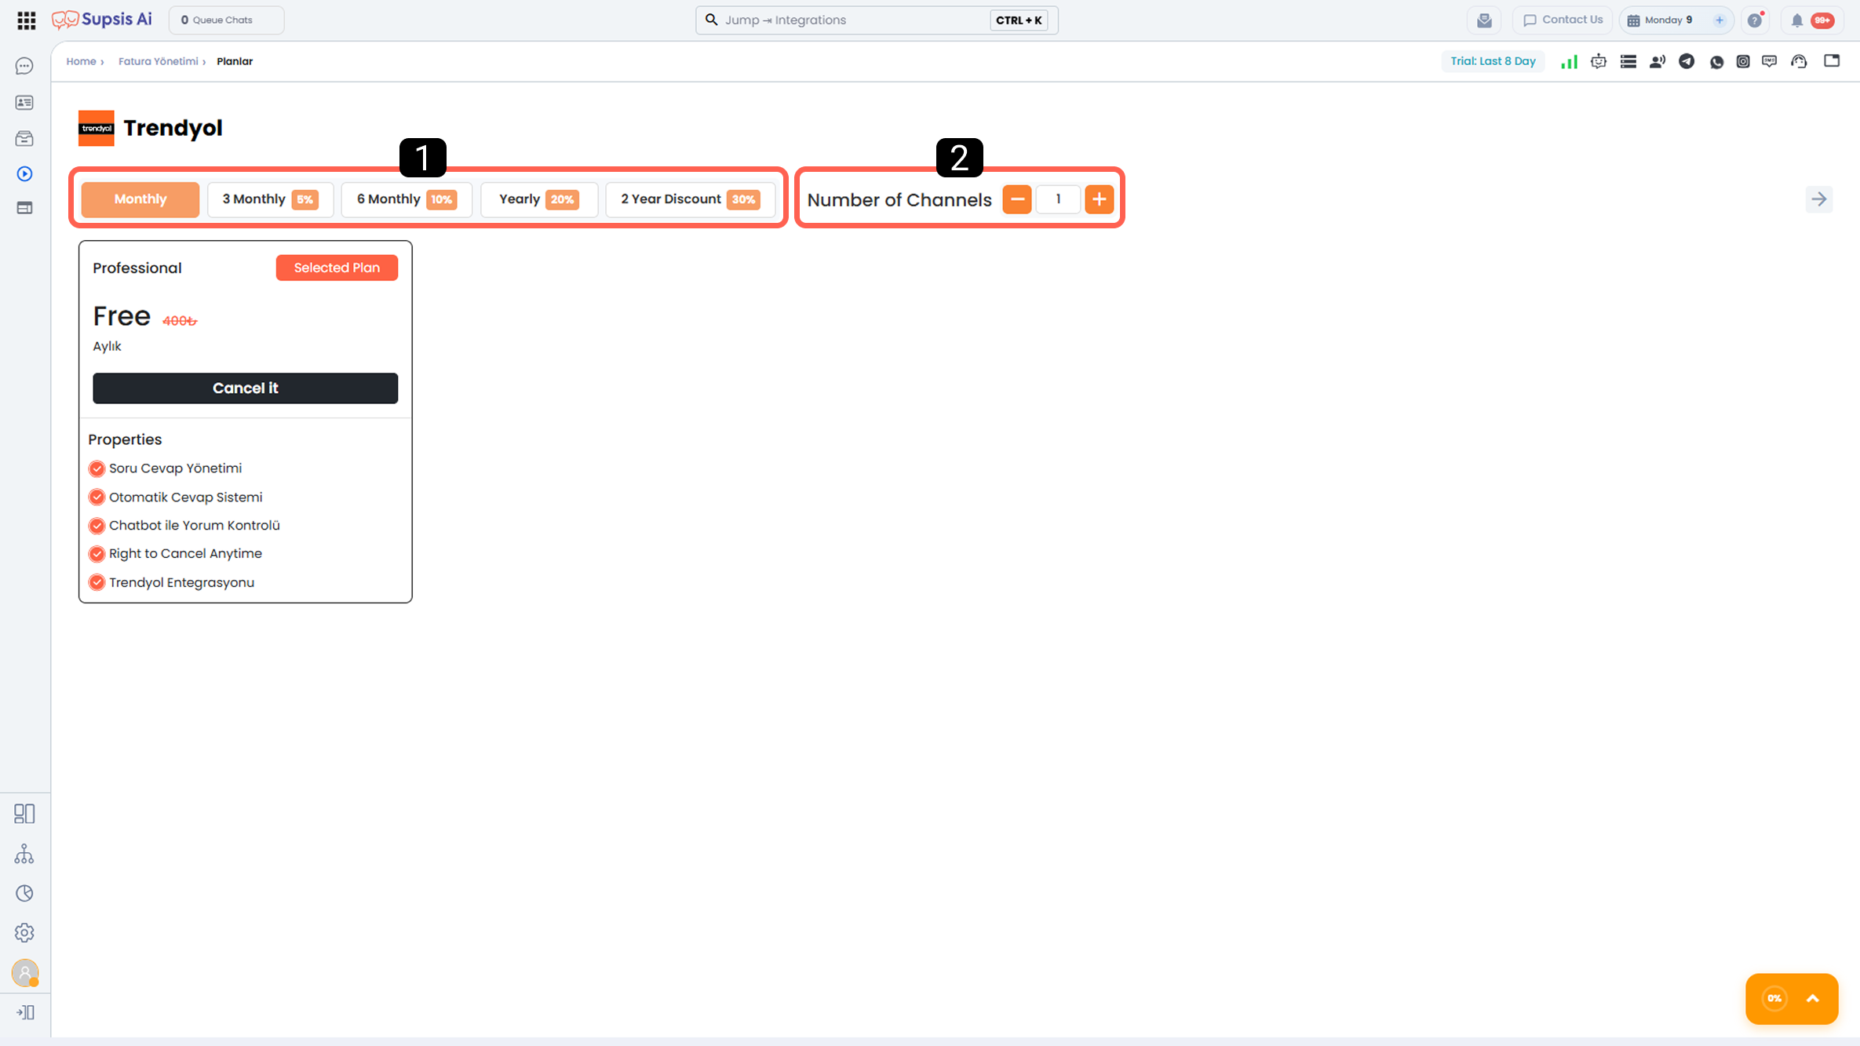
Task: Click the "Chatbot ile Yorum Kontrolü" property
Action: (195, 525)
